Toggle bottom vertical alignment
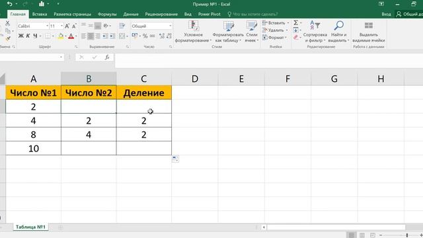Image resolution: width=423 pixels, height=238 pixels. coord(98,26)
